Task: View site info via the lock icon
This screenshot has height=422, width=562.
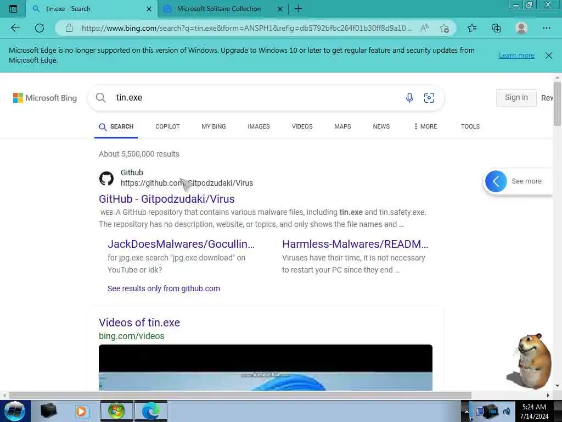Action: [69, 28]
